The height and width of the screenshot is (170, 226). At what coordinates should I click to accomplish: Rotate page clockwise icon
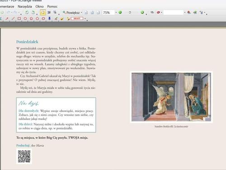tap(33, 13)
